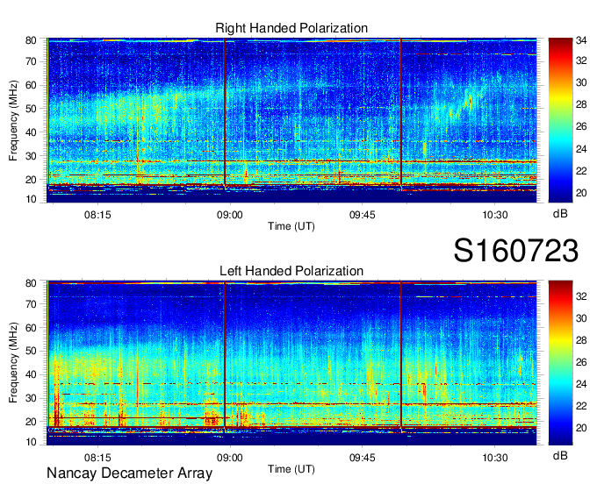Click the dB unit label under top colorbar
This screenshot has width=597, height=484.
(560, 214)
